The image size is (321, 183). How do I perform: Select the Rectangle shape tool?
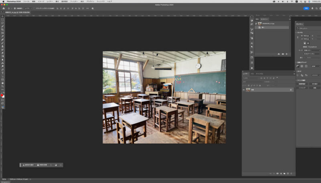(2, 79)
